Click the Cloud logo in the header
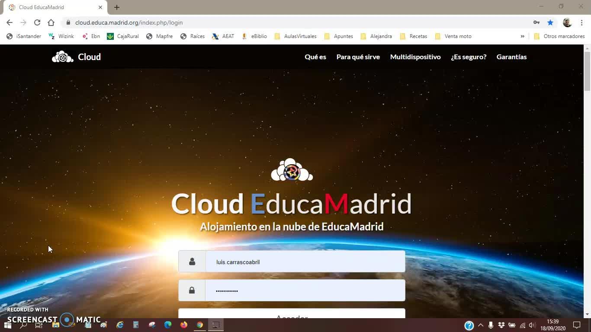 (x=76, y=57)
